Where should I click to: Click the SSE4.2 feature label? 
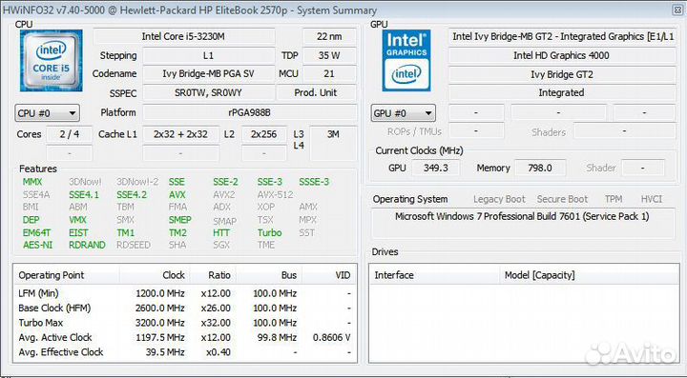tap(132, 195)
